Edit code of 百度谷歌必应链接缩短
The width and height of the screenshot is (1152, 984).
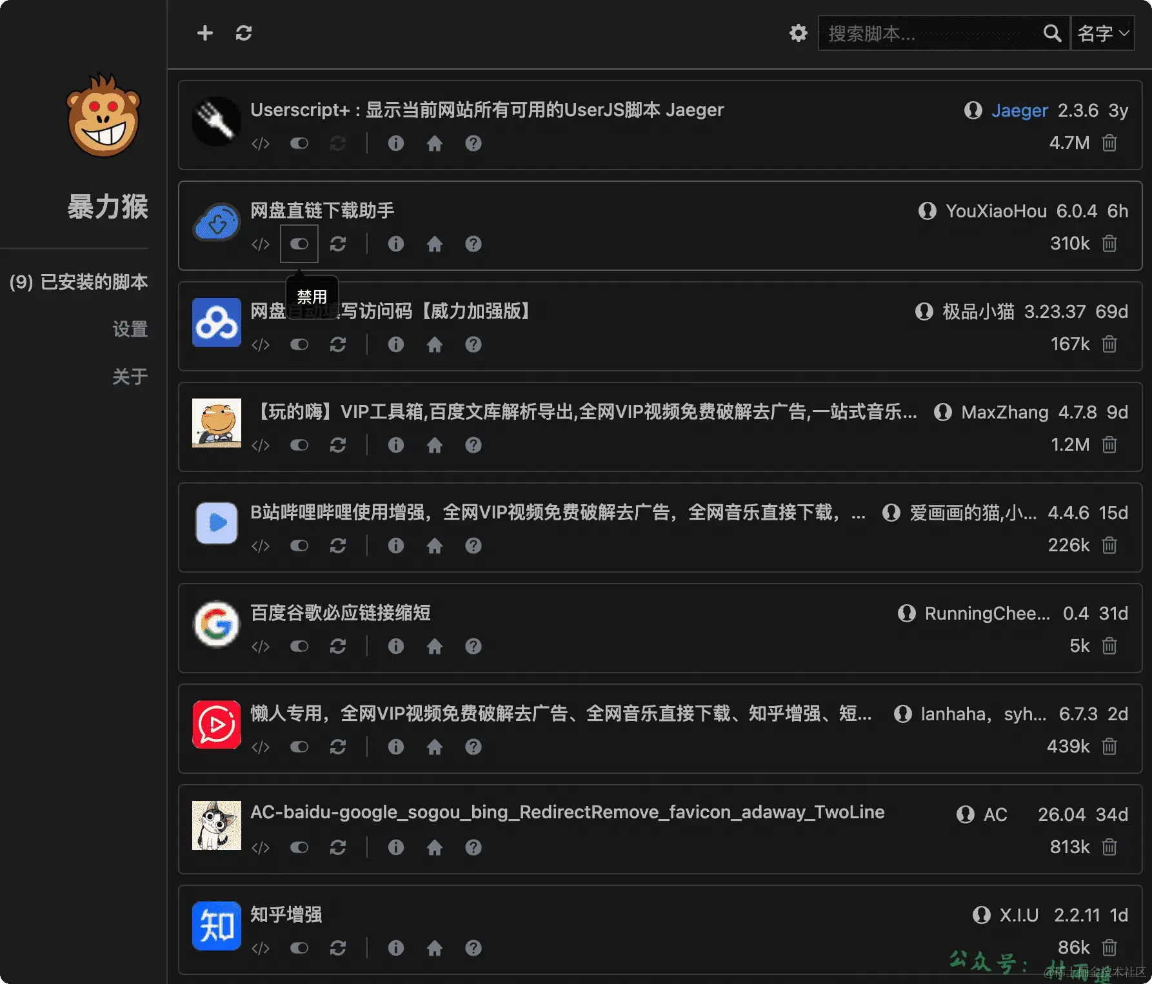(x=261, y=646)
